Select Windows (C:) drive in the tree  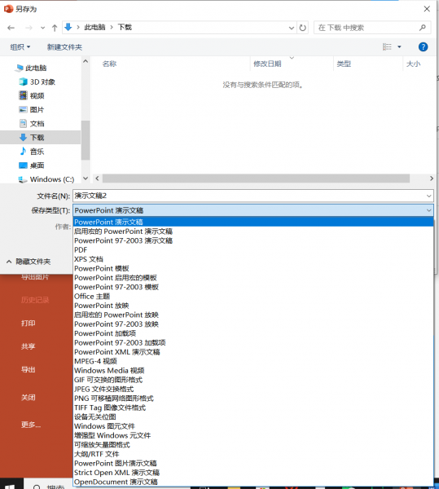coord(52,179)
